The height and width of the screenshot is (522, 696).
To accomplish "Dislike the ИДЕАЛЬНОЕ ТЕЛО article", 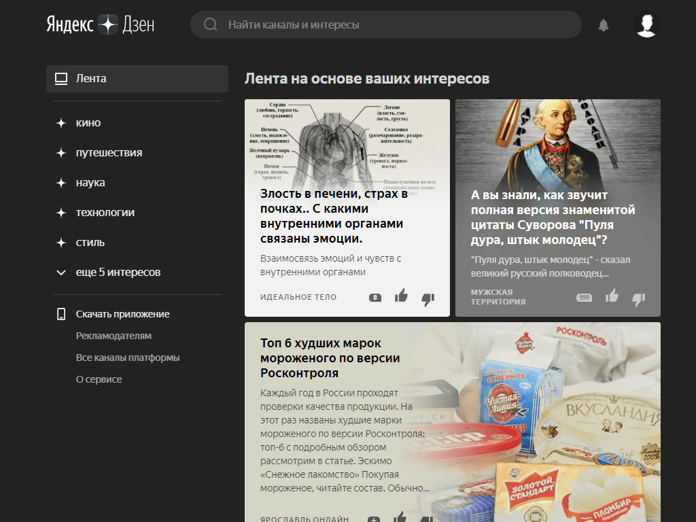I will pyautogui.click(x=428, y=300).
